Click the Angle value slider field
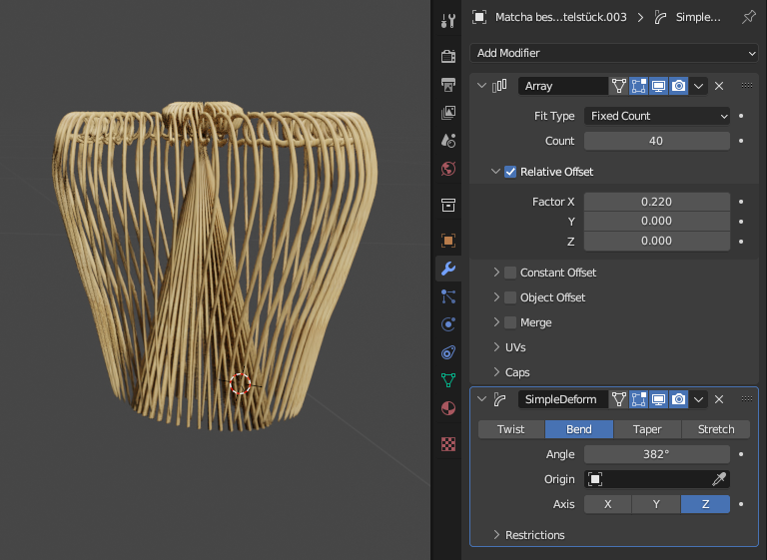767x560 pixels. [656, 454]
